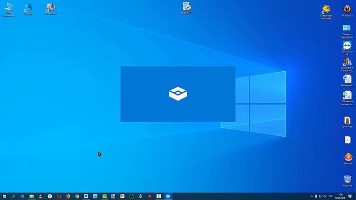Select the calibre books desktop shortcut
The height and width of the screenshot is (200, 356).
tap(347, 64)
